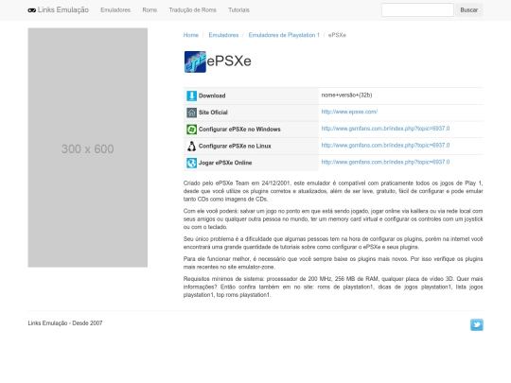The width and height of the screenshot is (511, 383).
Task: Focus the search input field
Action: pos(417,10)
